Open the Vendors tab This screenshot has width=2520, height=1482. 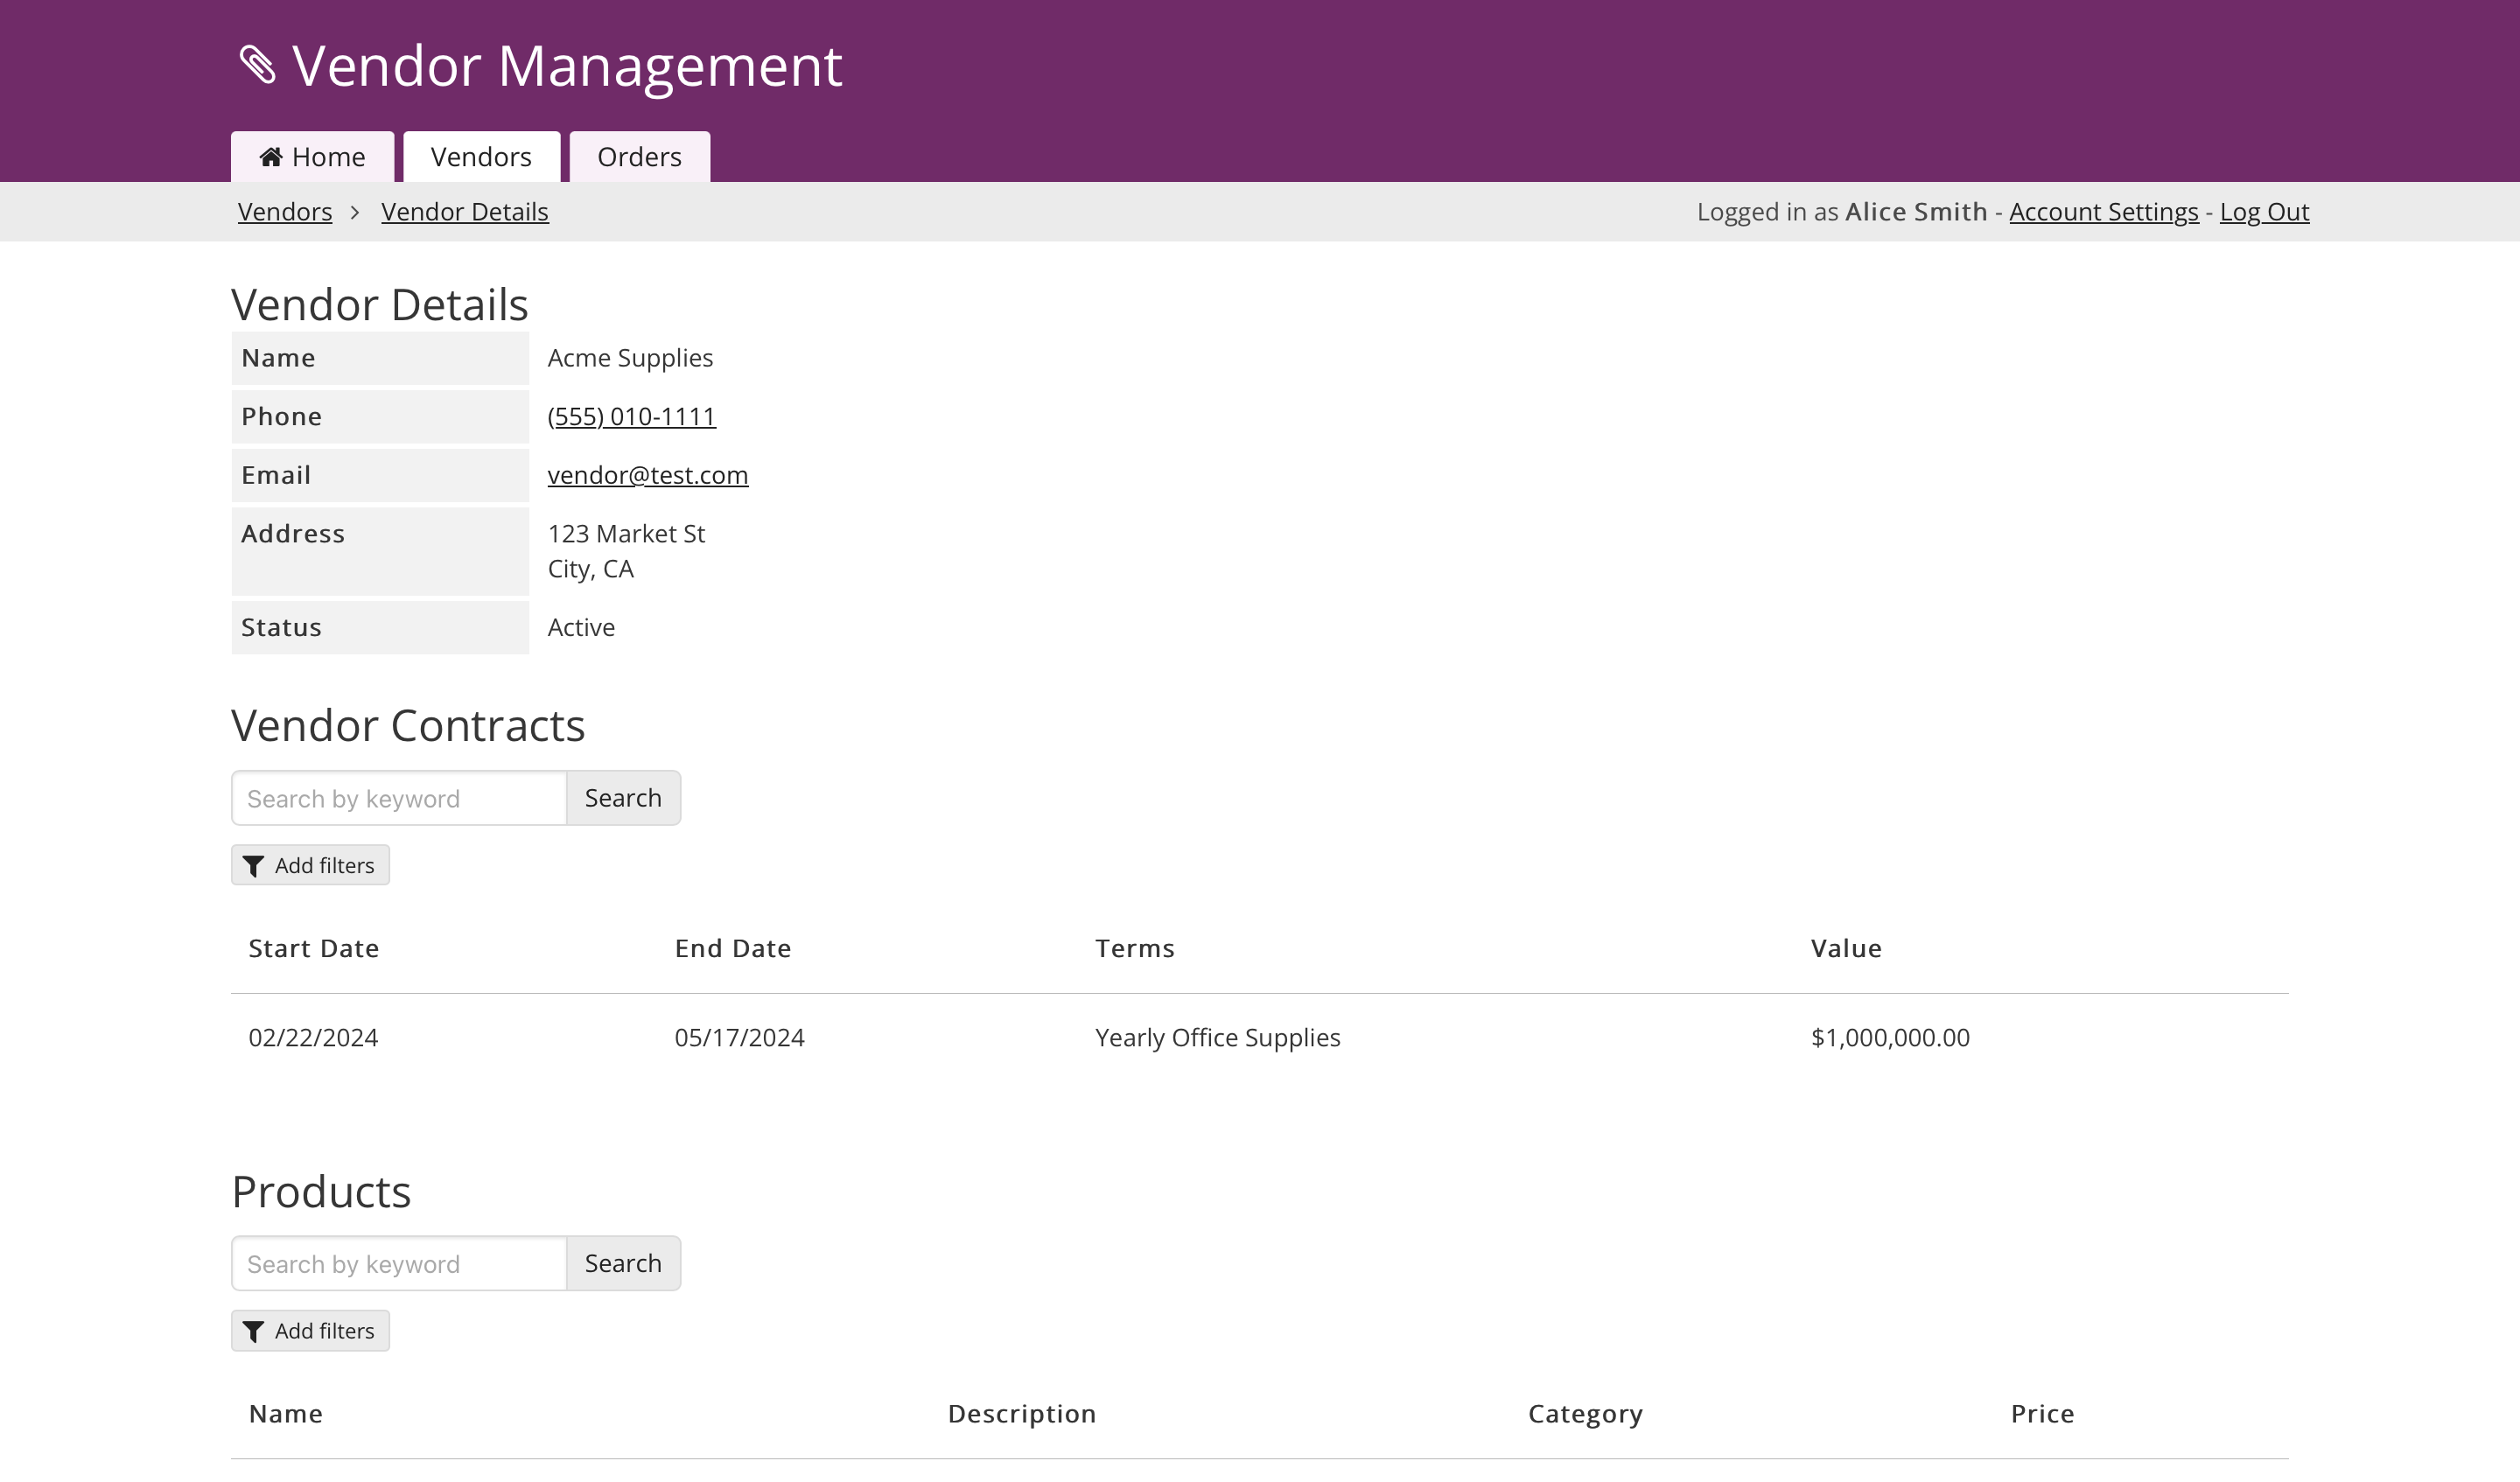pos(481,157)
